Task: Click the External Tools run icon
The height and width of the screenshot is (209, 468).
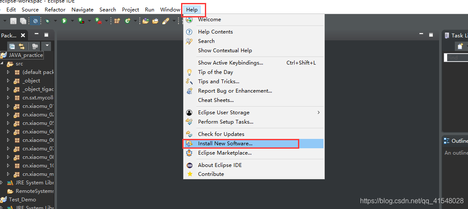Action: point(98,21)
